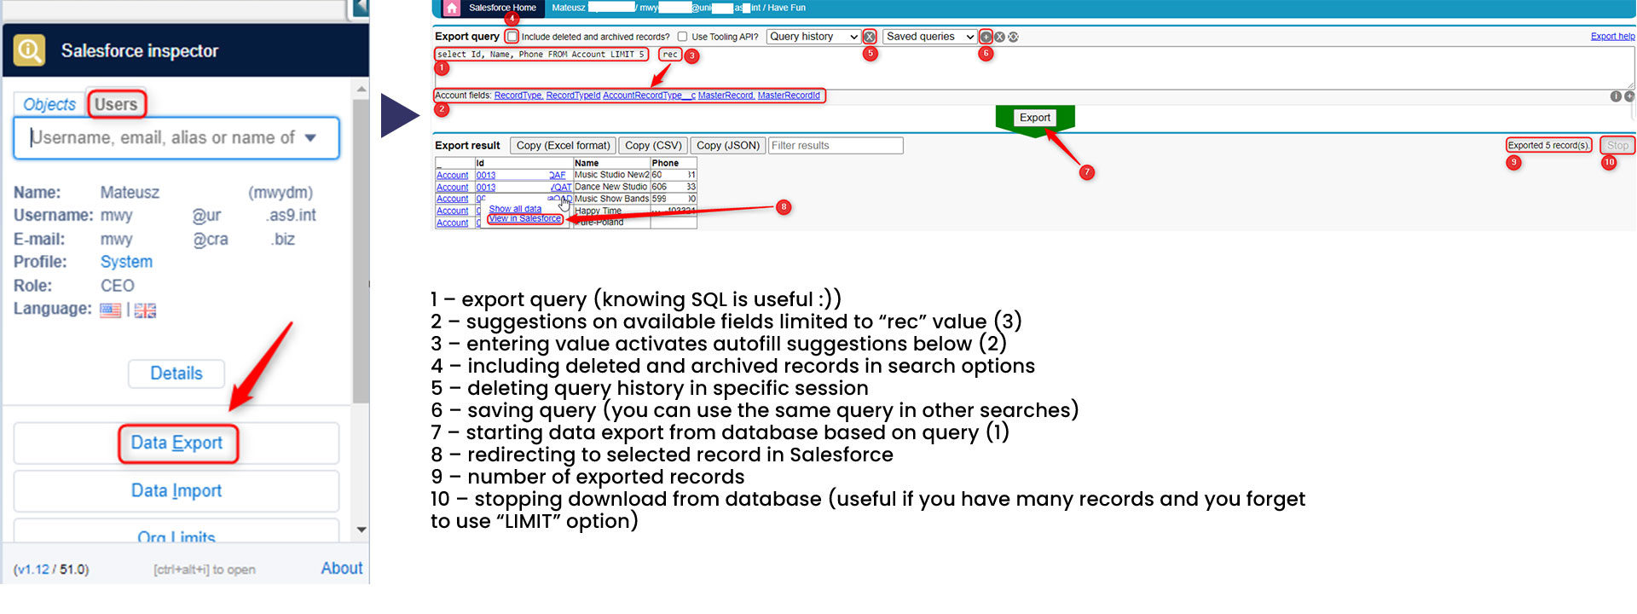The image size is (1637, 614).
Task: Clear query history with the X icon
Action: pos(870,37)
